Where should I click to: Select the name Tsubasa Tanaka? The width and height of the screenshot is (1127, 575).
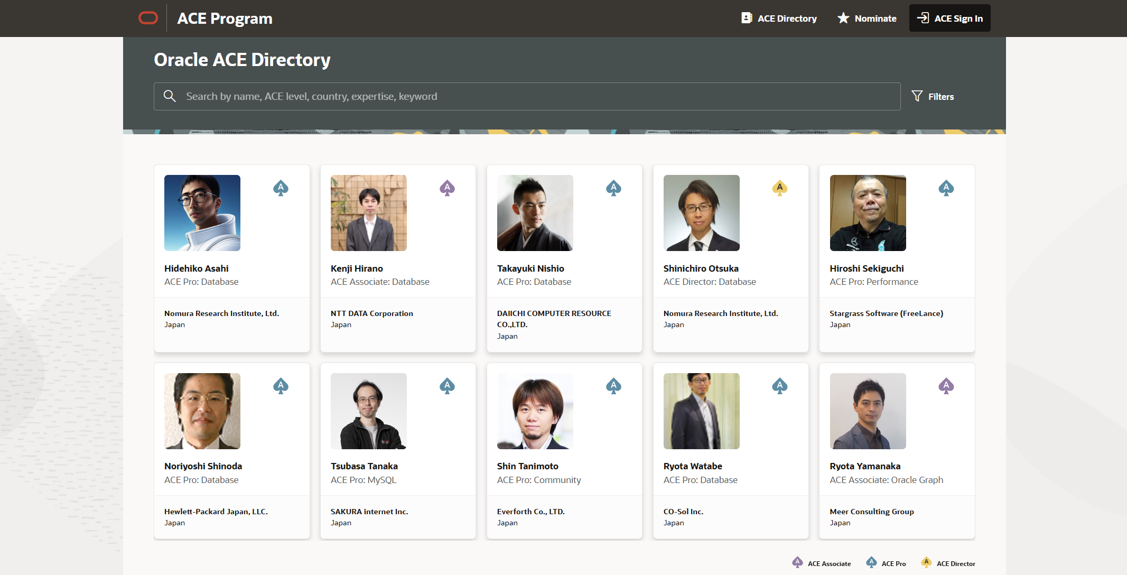point(364,466)
